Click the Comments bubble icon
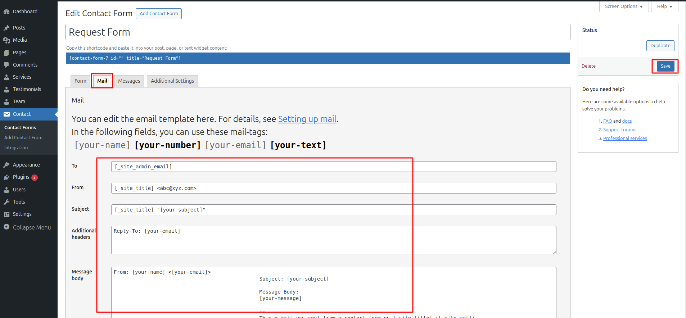The image size is (686, 318). pyautogui.click(x=6, y=65)
